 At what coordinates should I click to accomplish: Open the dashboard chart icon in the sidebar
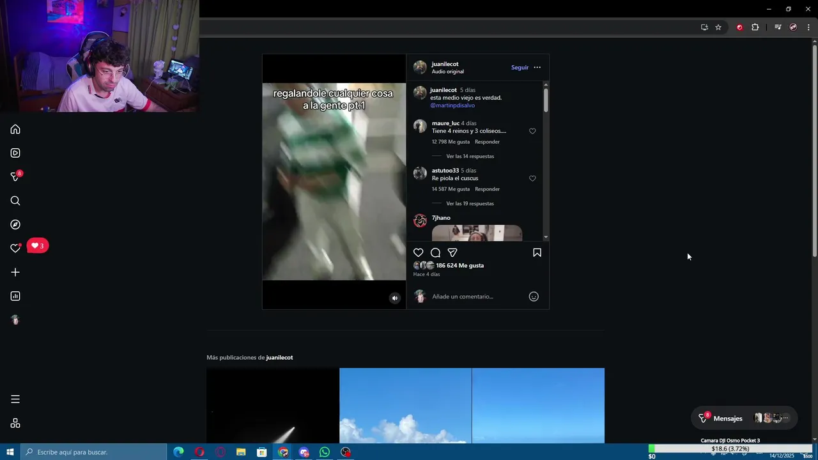(15, 296)
